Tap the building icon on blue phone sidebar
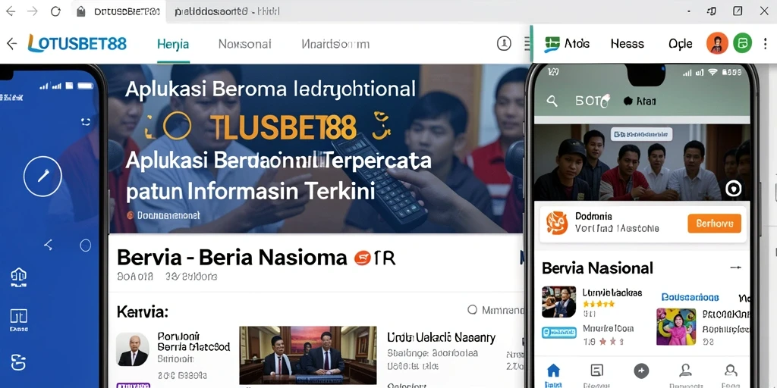 click(19, 277)
